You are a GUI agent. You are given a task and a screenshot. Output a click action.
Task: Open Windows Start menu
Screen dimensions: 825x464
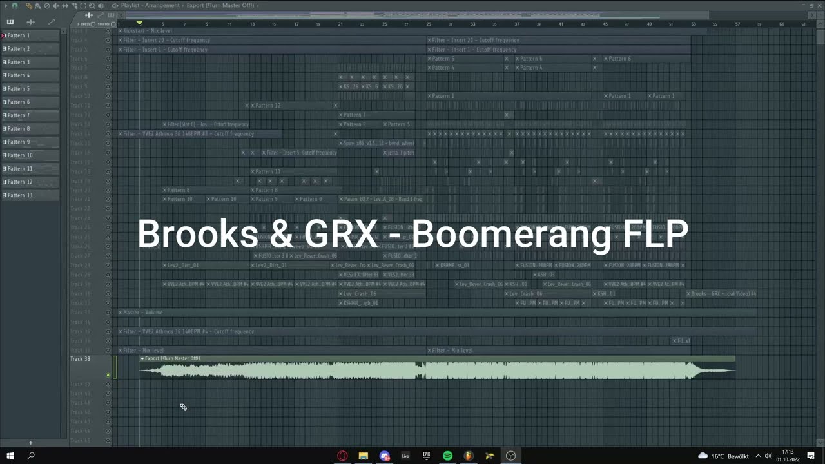[10, 456]
